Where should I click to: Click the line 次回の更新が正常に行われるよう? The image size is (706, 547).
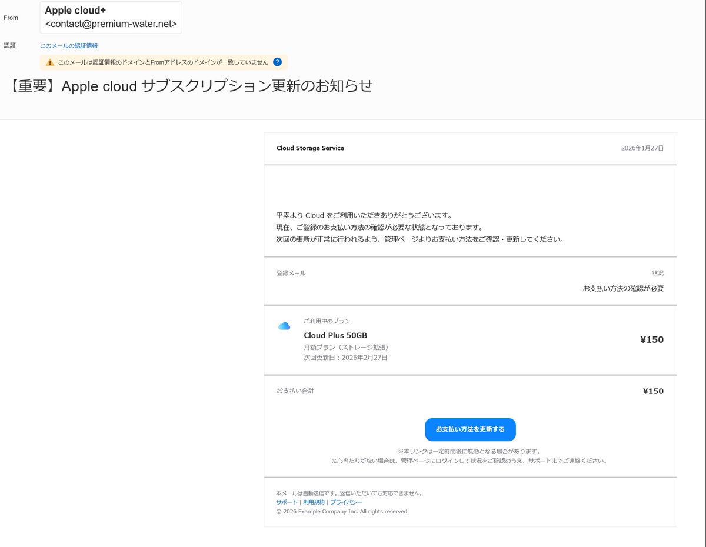tap(420, 239)
